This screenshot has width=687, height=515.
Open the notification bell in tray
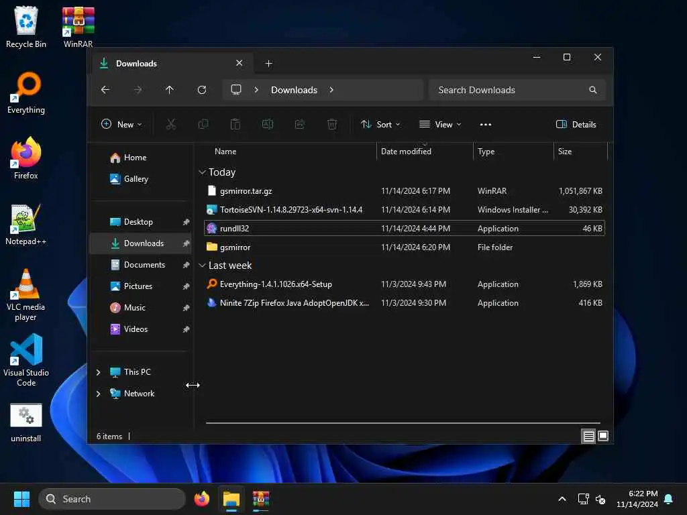[668, 499]
